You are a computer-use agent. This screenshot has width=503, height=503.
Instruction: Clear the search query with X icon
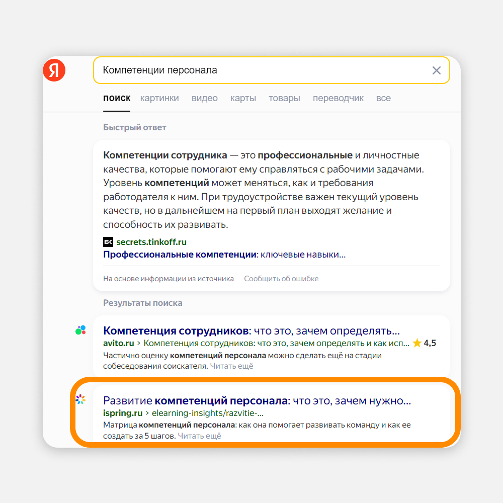(437, 70)
